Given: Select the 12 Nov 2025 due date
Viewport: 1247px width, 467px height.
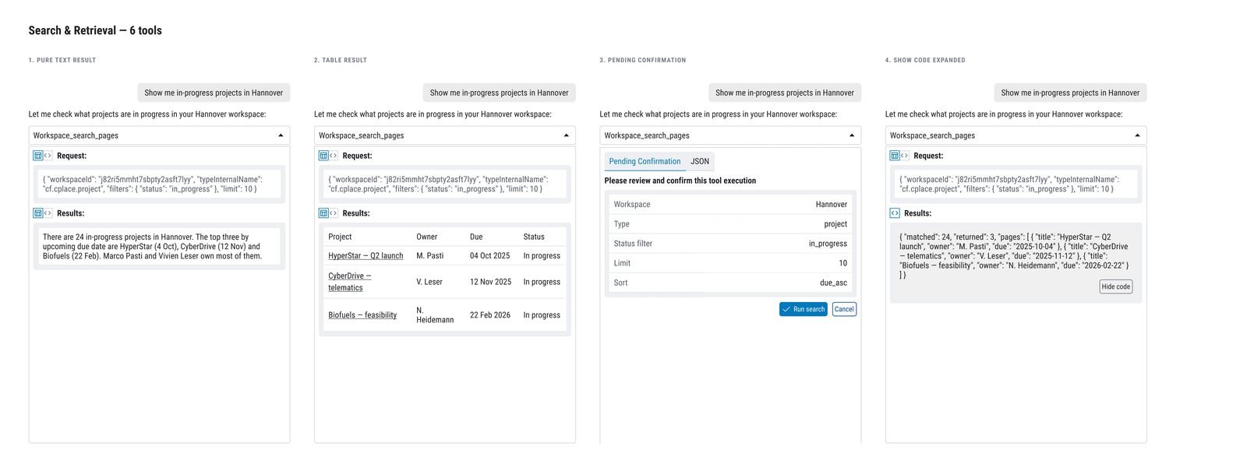Looking at the screenshot, I should coord(491,282).
